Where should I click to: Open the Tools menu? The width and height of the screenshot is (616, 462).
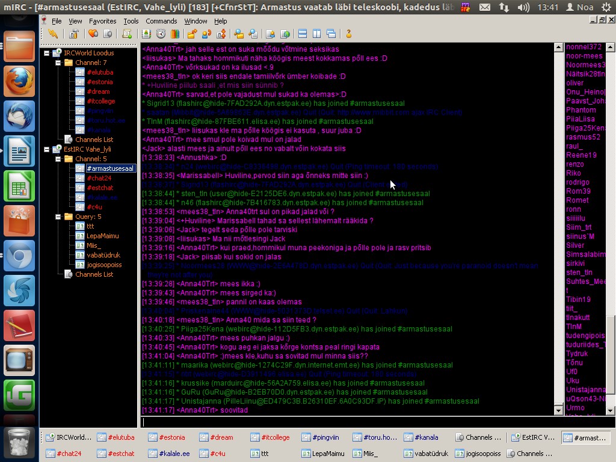(131, 21)
